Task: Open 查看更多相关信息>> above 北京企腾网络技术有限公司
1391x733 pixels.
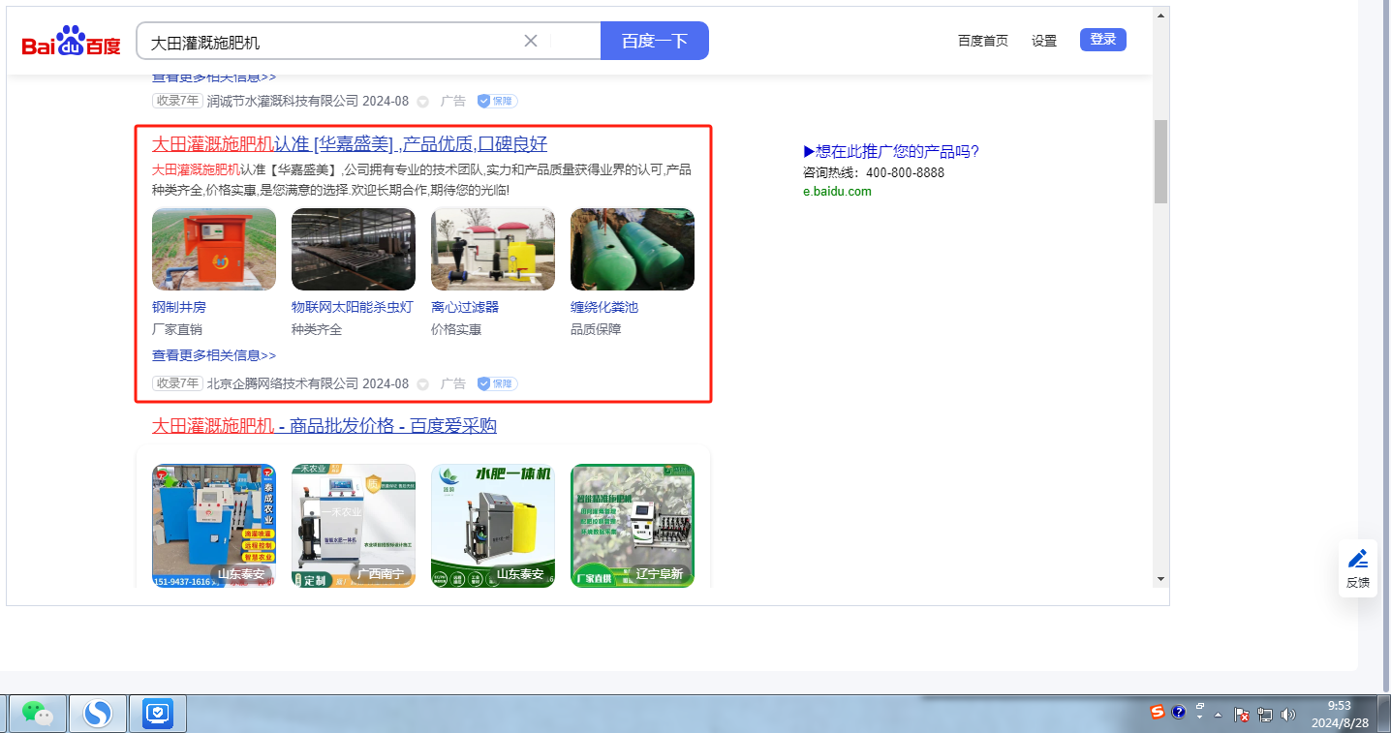Action: point(214,355)
